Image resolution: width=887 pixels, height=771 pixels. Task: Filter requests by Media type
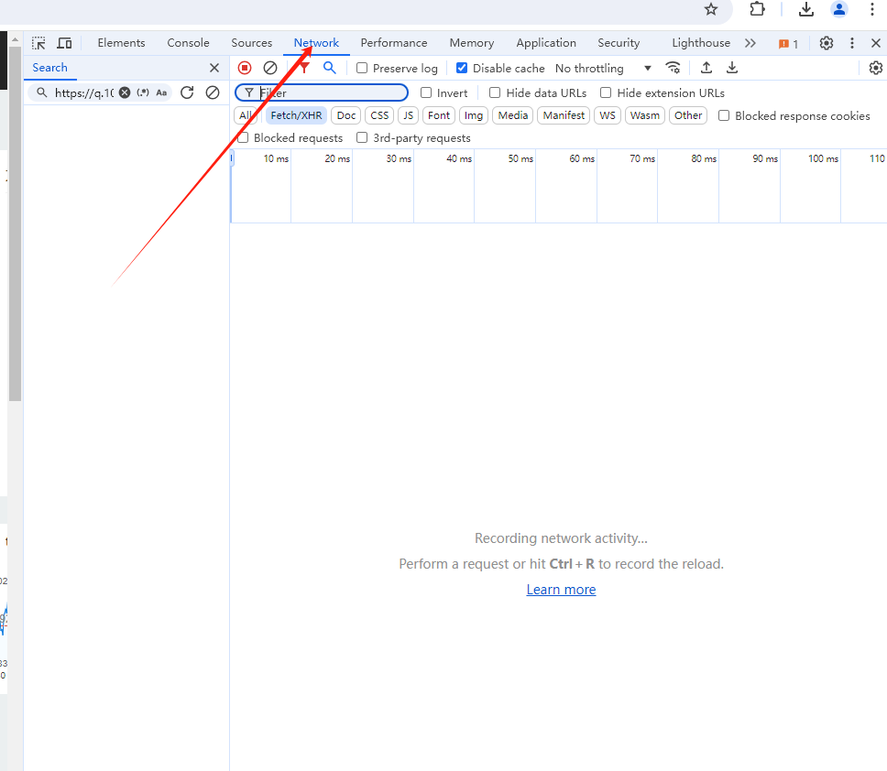[x=512, y=115]
